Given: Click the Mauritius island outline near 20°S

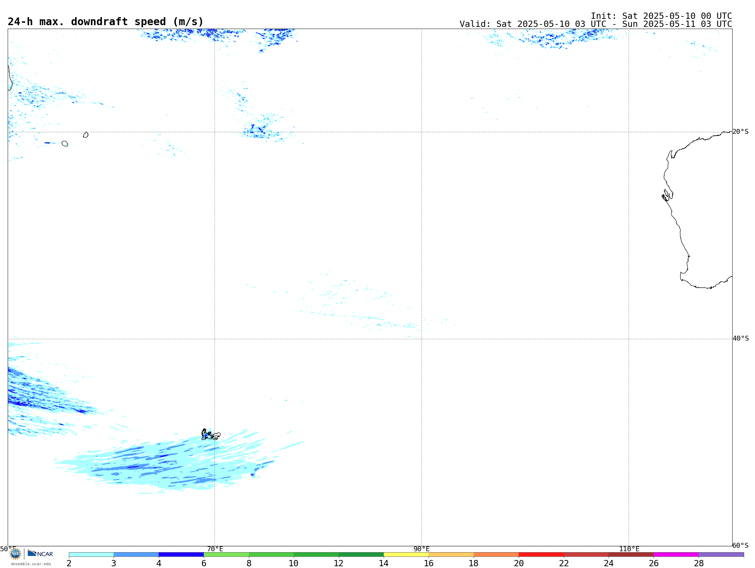Looking at the screenshot, I should [86, 135].
